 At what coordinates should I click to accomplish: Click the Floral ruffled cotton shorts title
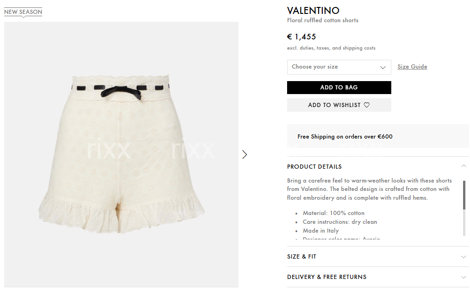pos(323,20)
